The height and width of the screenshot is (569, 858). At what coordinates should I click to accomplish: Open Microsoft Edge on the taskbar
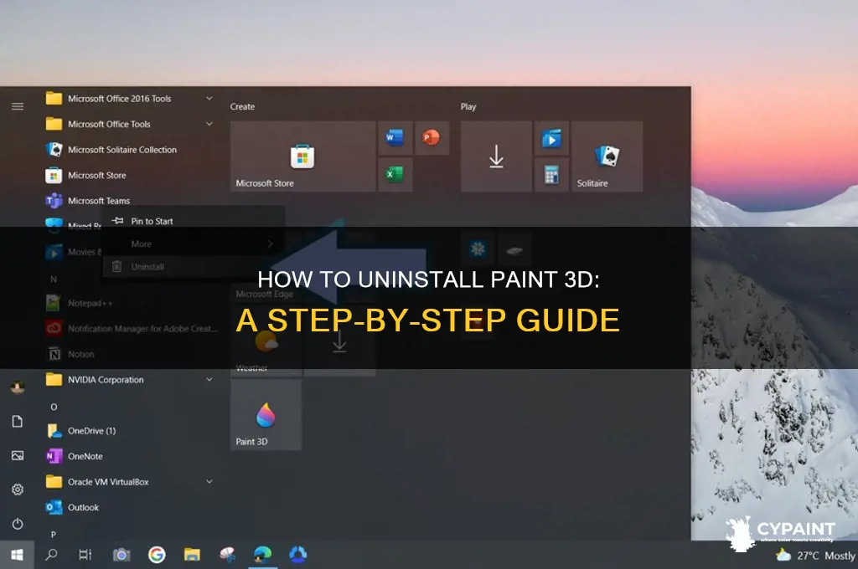click(262, 556)
